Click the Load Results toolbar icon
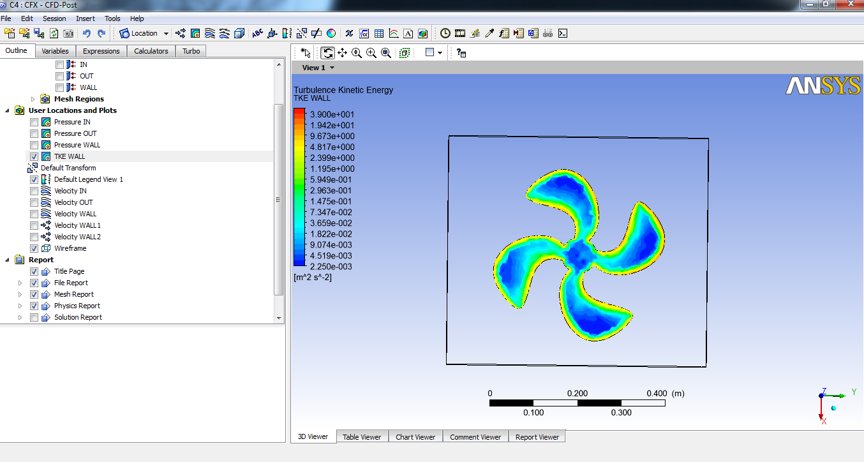The width and height of the screenshot is (864, 462). [x=10, y=33]
